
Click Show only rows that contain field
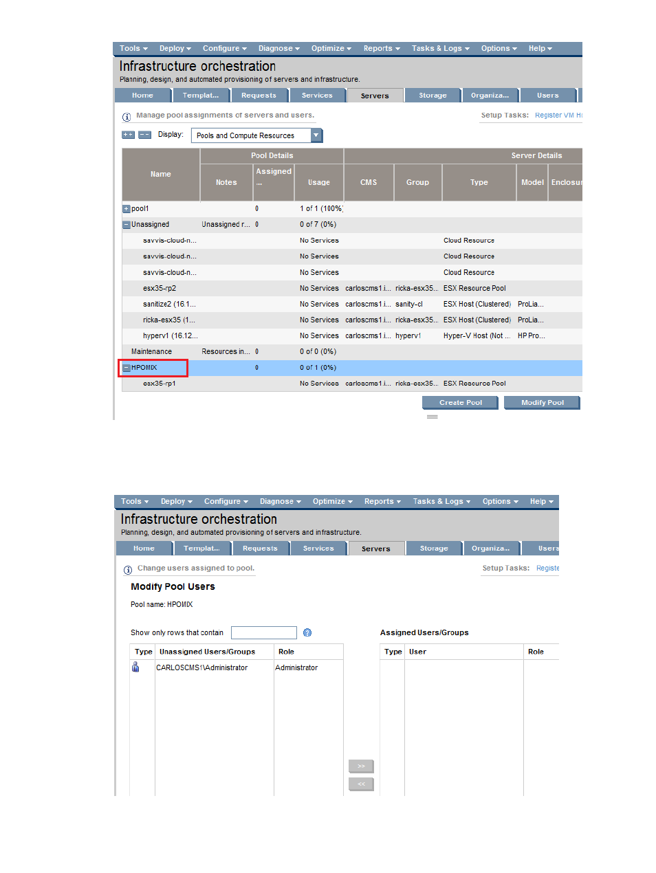(264, 632)
